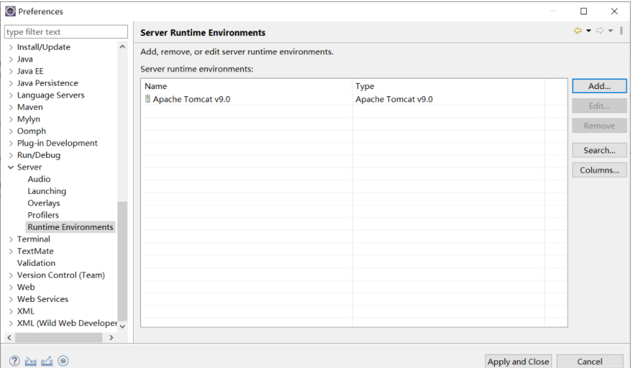Click the Import preferences icon
Image resolution: width=632 pixels, height=368 pixels.
(30, 361)
